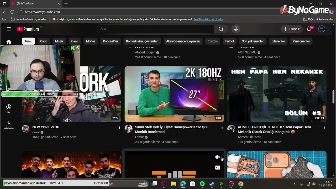Viewport: 336px width, 189px height.
Task: Select Aksiyon-macera oyunları chip
Action: pyautogui.click(x=183, y=41)
